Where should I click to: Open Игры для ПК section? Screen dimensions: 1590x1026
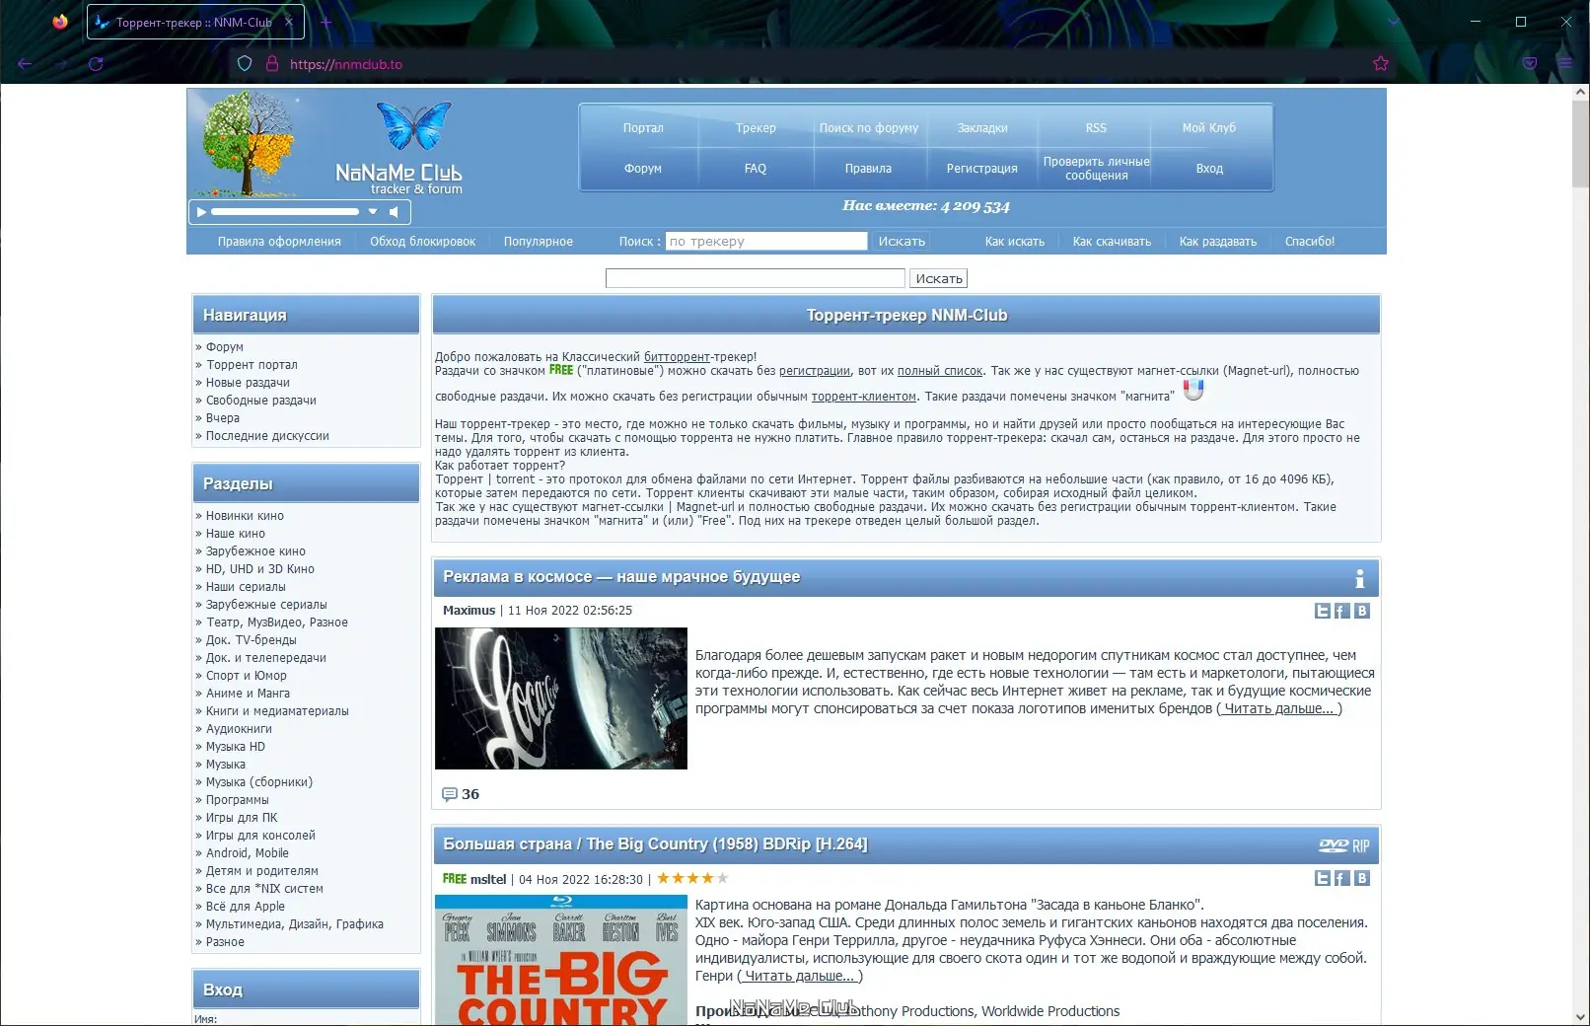click(x=242, y=818)
